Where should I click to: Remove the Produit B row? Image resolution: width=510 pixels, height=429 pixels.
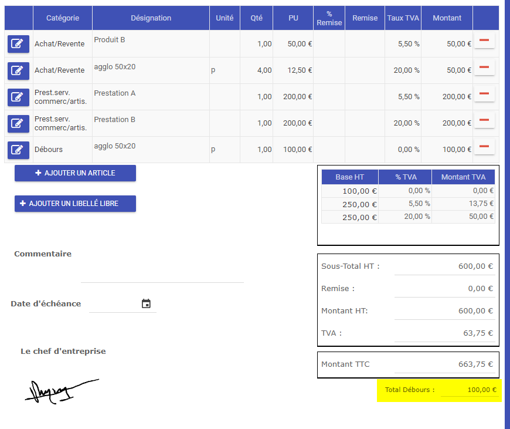point(484,40)
